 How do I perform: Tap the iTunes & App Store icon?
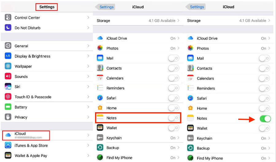(x=8, y=145)
